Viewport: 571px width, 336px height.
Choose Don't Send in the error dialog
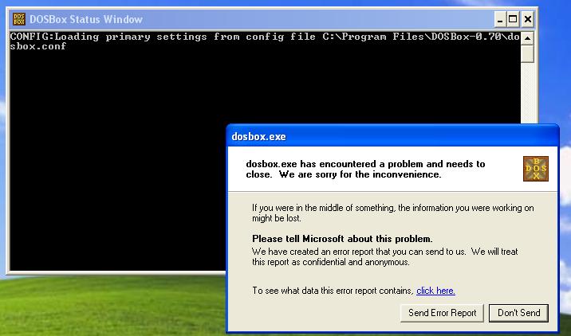point(518,313)
